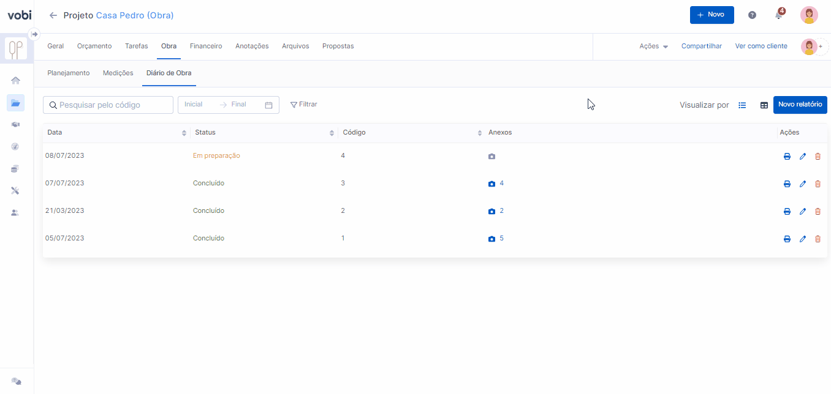Switch to table grid view
831x394 pixels.
764,105
